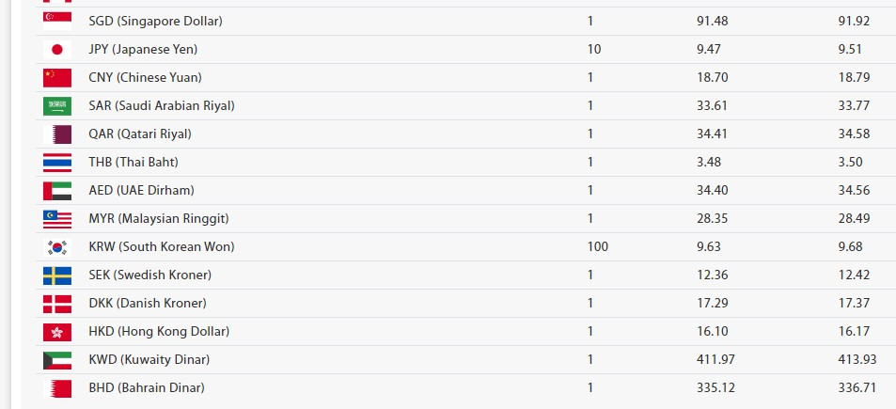
Task: Select the Bahrain flag icon
Action: 57,388
